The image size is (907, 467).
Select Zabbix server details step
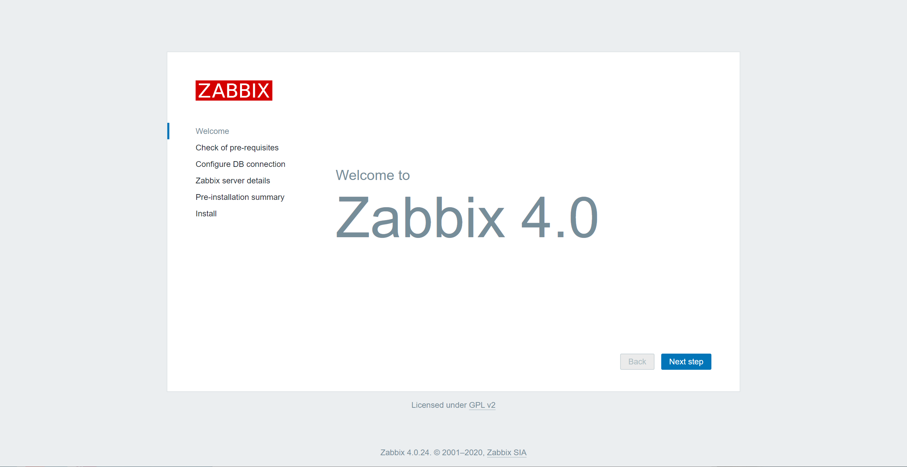point(232,180)
